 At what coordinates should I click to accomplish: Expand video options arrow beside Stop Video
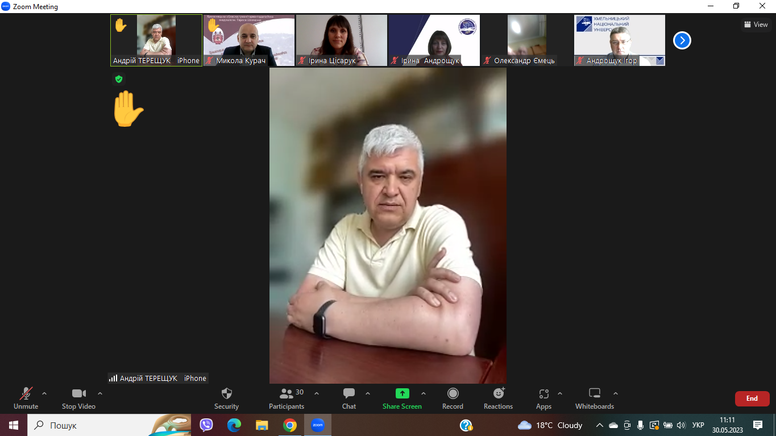coord(100,393)
